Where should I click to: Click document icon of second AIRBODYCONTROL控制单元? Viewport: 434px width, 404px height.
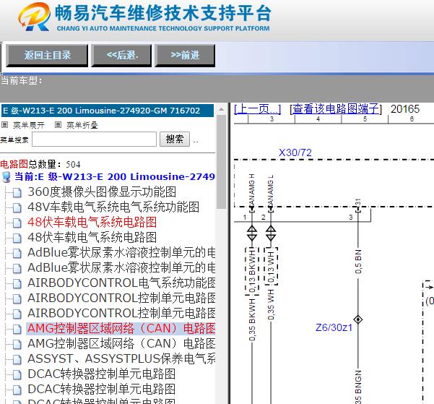(x=17, y=314)
